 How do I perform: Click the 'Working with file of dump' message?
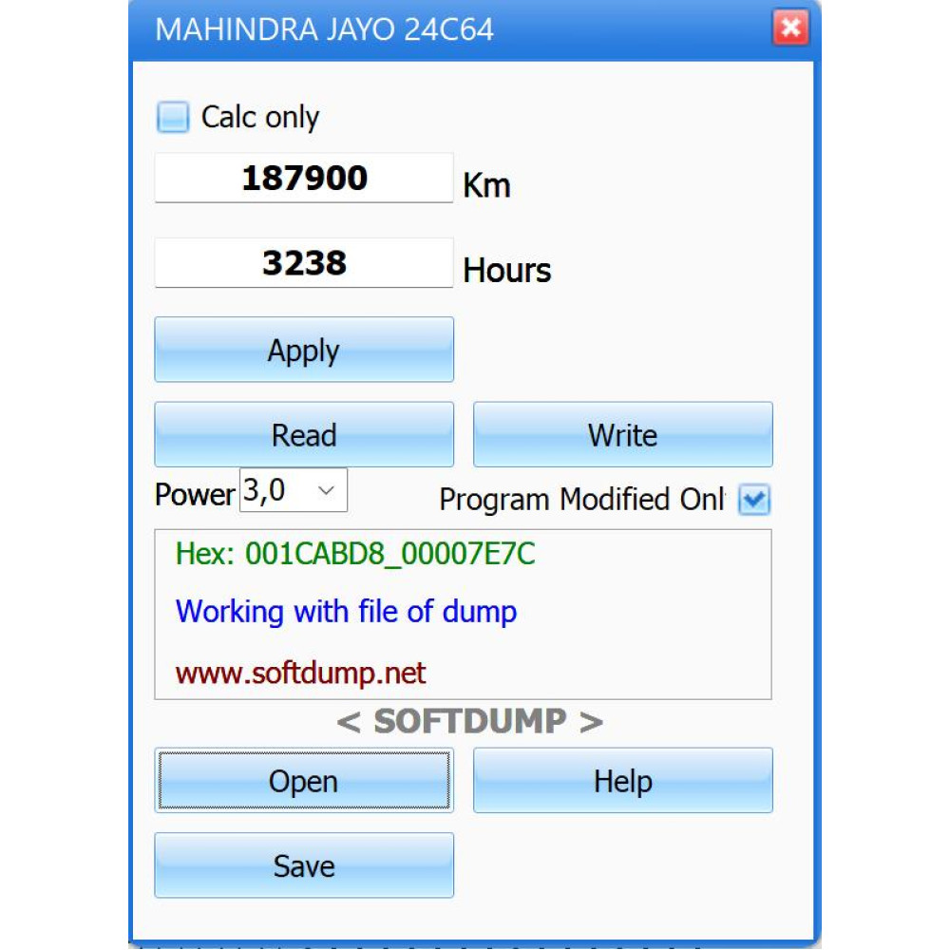tap(346, 611)
